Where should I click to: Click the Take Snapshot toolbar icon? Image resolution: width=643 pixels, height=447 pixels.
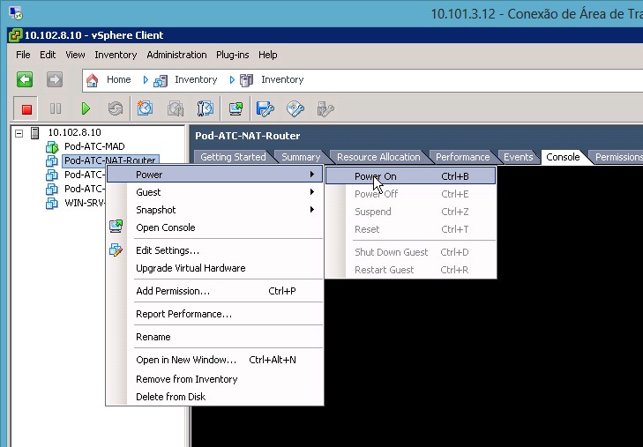point(146,108)
